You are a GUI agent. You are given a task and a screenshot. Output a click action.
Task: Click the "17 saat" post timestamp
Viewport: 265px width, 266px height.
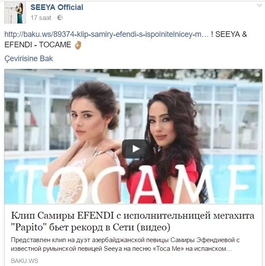tap(41, 18)
